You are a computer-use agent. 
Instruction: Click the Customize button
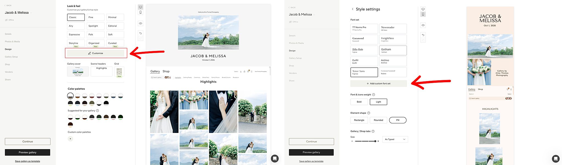(x=95, y=53)
